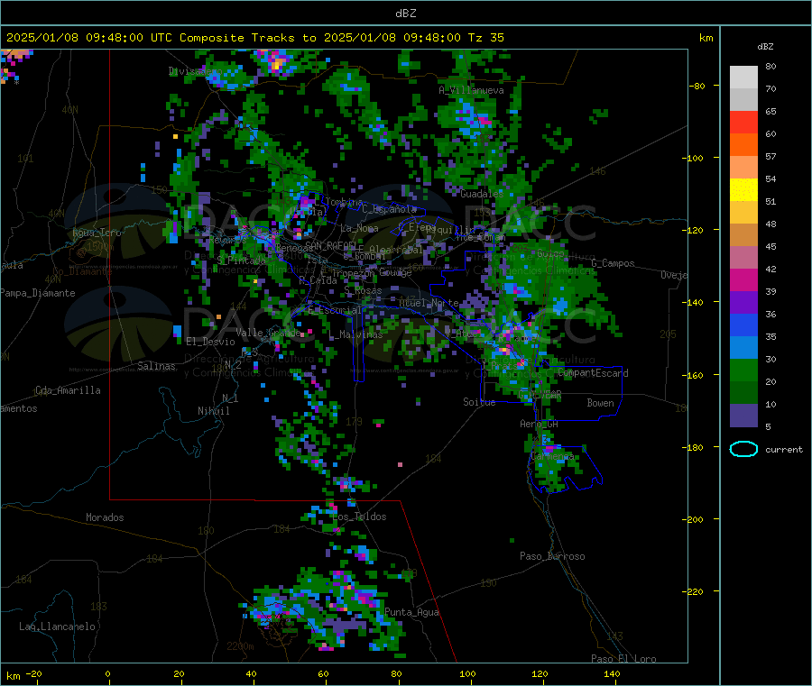This screenshot has height=686, width=812.
Task: Click the 'C_Española' map label
Action: coord(390,209)
